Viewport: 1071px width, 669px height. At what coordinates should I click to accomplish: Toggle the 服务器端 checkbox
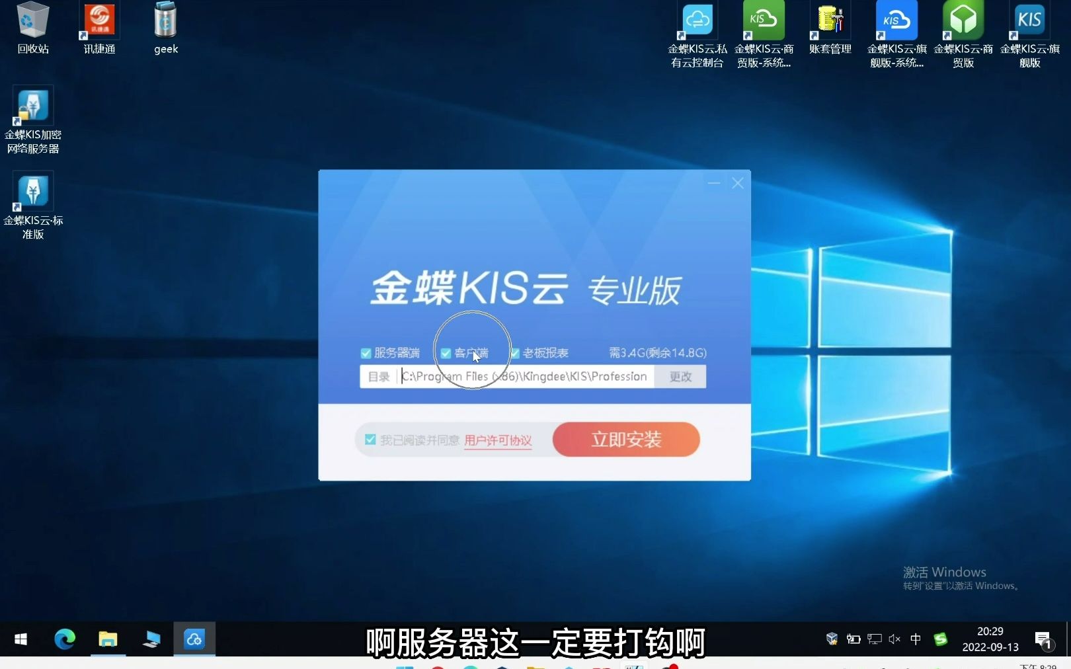point(366,353)
